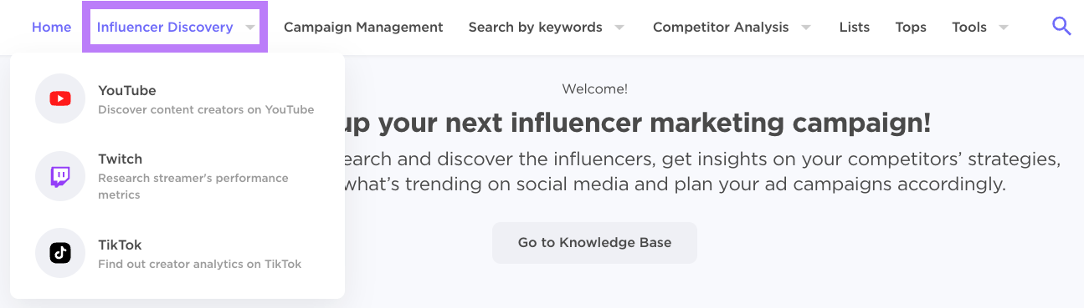Choose Twitch from the discovery dropdown
1084x308 pixels.
tap(177, 176)
